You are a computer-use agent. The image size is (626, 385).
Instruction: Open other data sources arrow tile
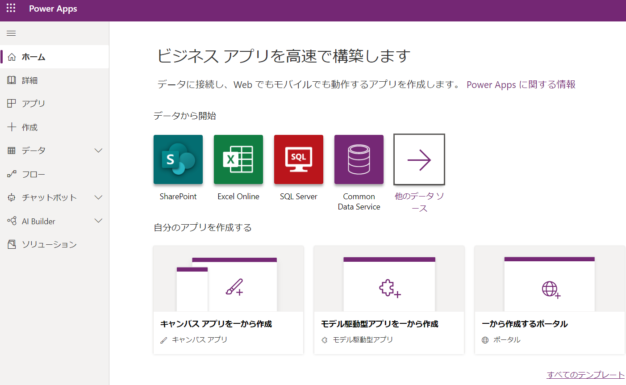419,159
